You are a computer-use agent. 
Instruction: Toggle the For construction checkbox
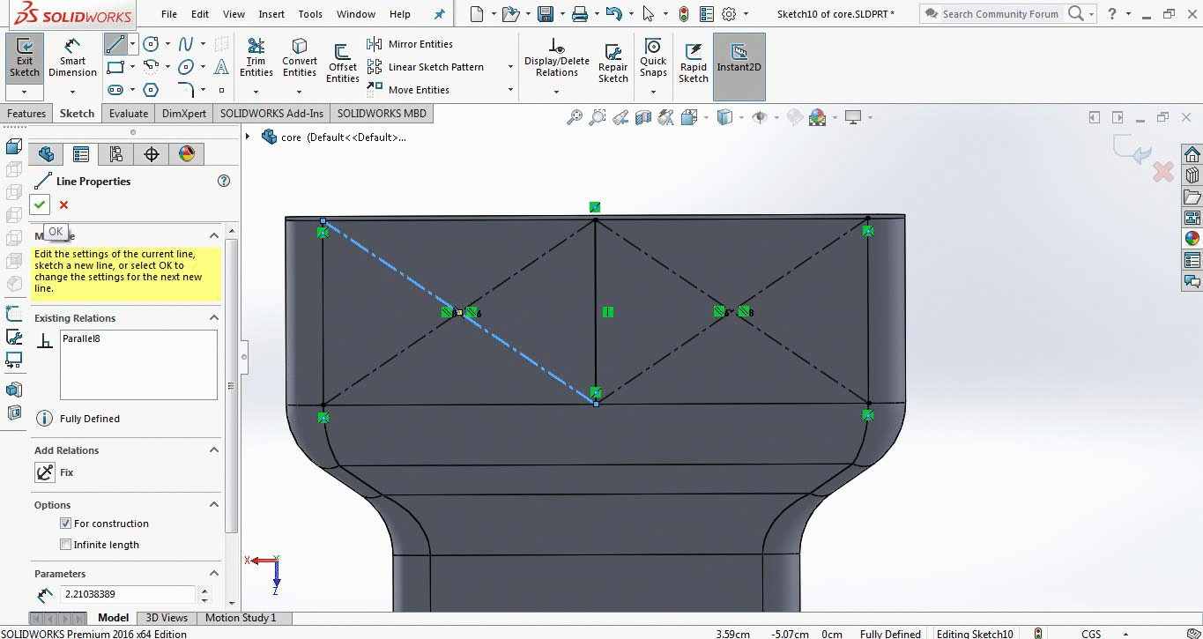pyautogui.click(x=65, y=524)
